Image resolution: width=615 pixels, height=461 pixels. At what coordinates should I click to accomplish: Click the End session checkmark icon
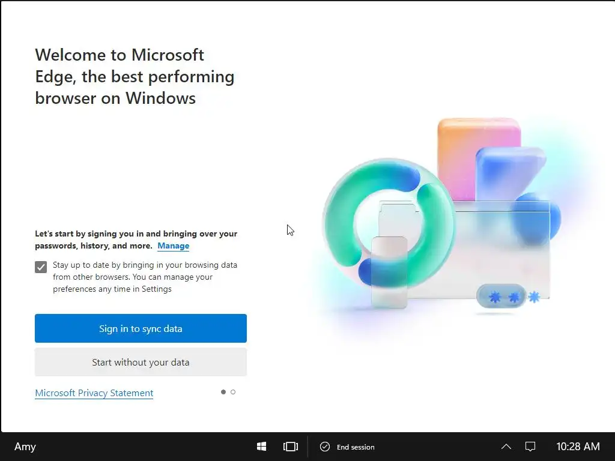[325, 447]
